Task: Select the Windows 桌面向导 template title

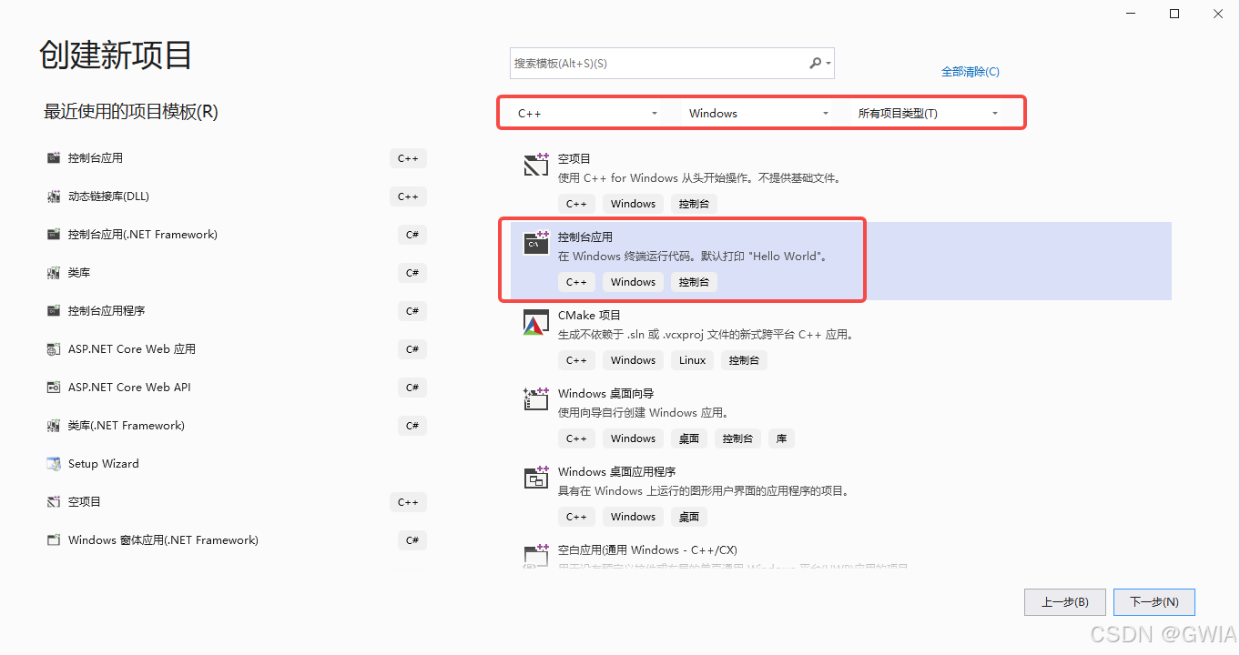Action: click(606, 393)
